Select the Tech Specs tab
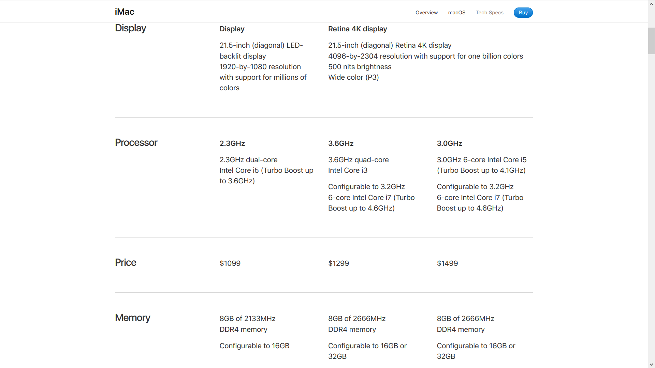655x368 pixels. coord(490,13)
